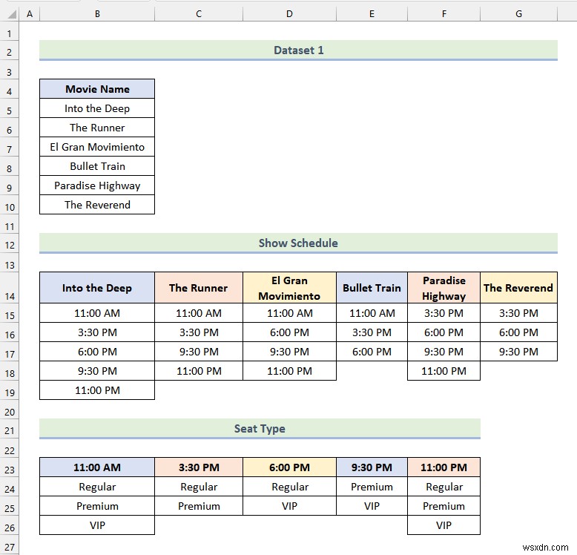Screen dimensions: 577x555
Task: Click the 3:30 PM seat type header
Action: point(199,467)
